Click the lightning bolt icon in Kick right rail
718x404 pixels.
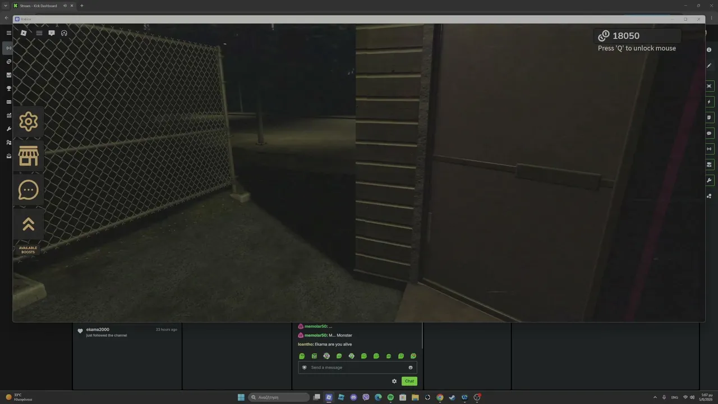click(x=709, y=102)
